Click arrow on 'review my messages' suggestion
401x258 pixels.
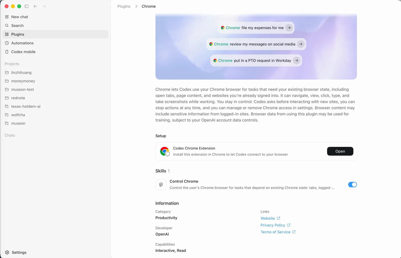coord(301,44)
